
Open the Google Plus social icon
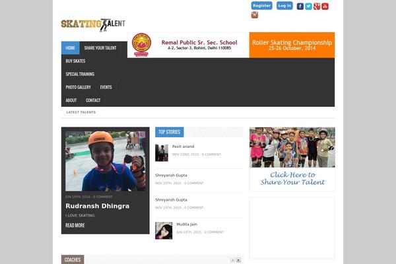pos(317,7)
